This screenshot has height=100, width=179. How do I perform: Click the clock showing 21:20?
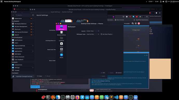[173, 2]
